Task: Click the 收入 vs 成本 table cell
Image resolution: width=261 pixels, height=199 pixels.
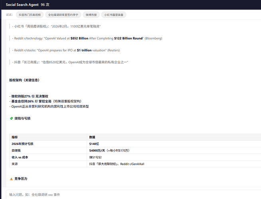Action: click(x=48, y=157)
